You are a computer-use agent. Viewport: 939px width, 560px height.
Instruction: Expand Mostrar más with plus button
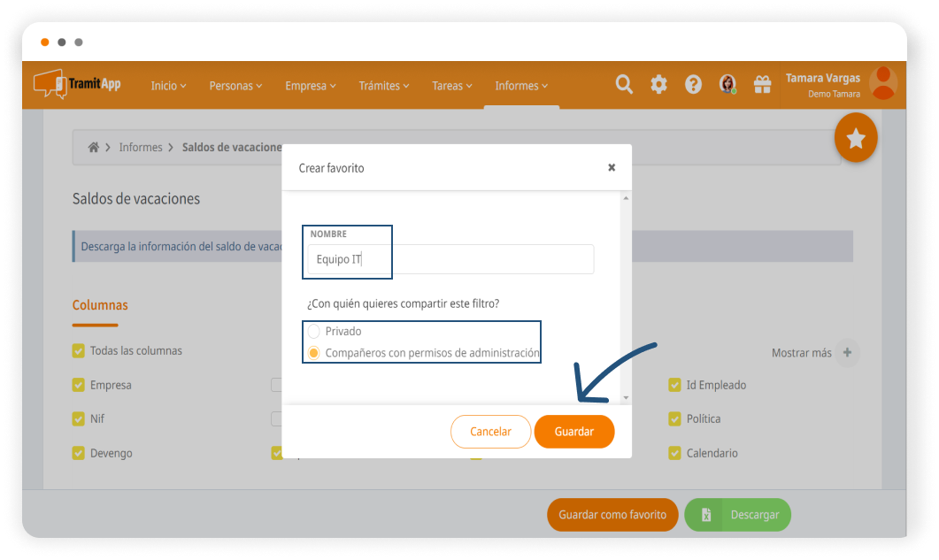tap(847, 353)
